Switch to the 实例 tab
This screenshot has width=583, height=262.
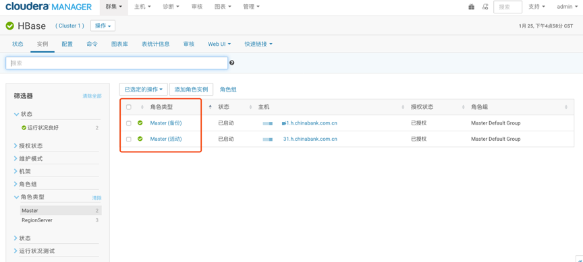43,44
